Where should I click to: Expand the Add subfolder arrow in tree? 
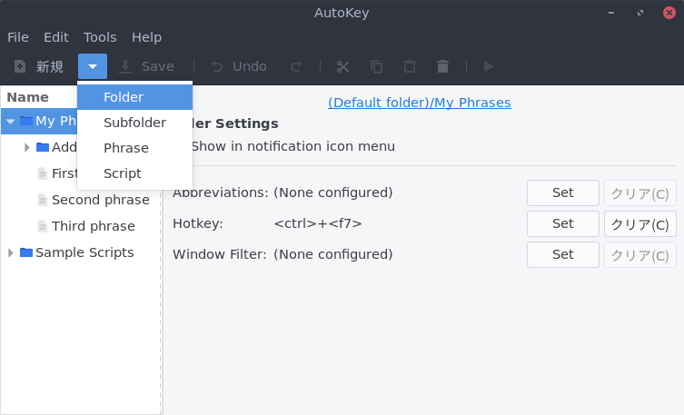(x=27, y=147)
